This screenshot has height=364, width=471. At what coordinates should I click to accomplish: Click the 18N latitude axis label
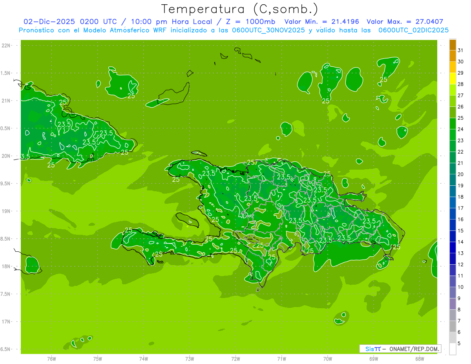pos(6,266)
